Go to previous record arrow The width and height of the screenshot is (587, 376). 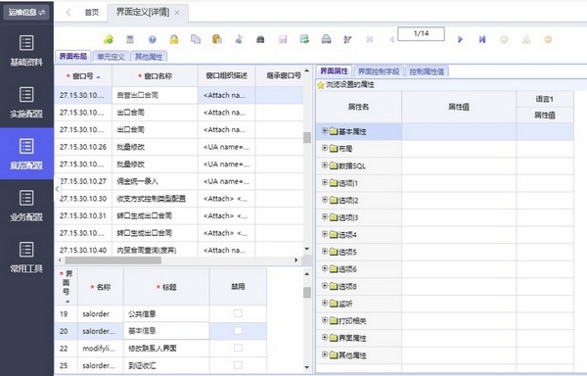[391, 39]
